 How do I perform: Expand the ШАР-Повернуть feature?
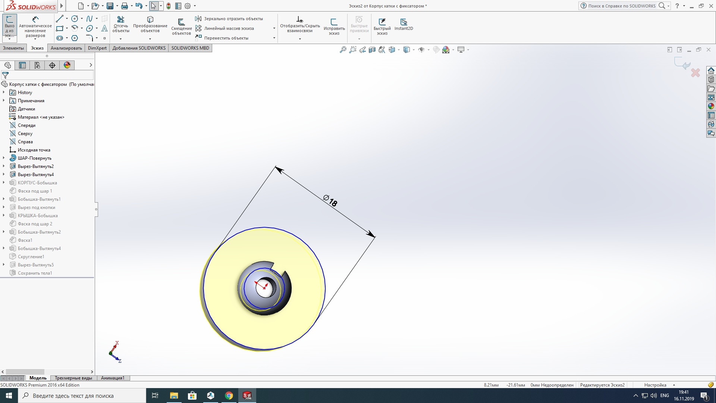pyautogui.click(x=4, y=158)
